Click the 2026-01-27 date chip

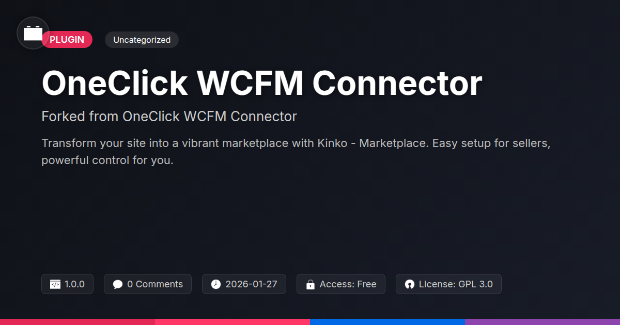tap(244, 284)
